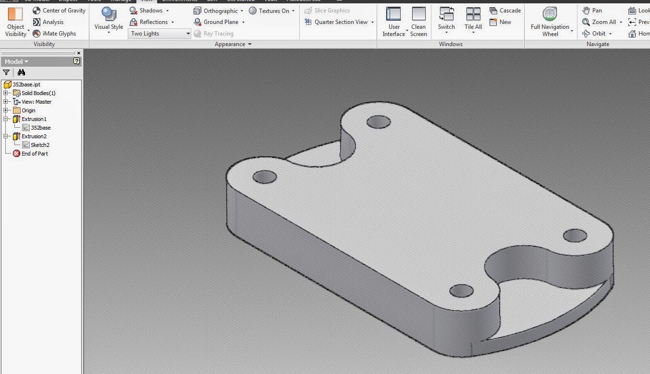The image size is (650, 374).
Task: Open the Two Lights lighting style dropdown
Action: click(x=160, y=34)
